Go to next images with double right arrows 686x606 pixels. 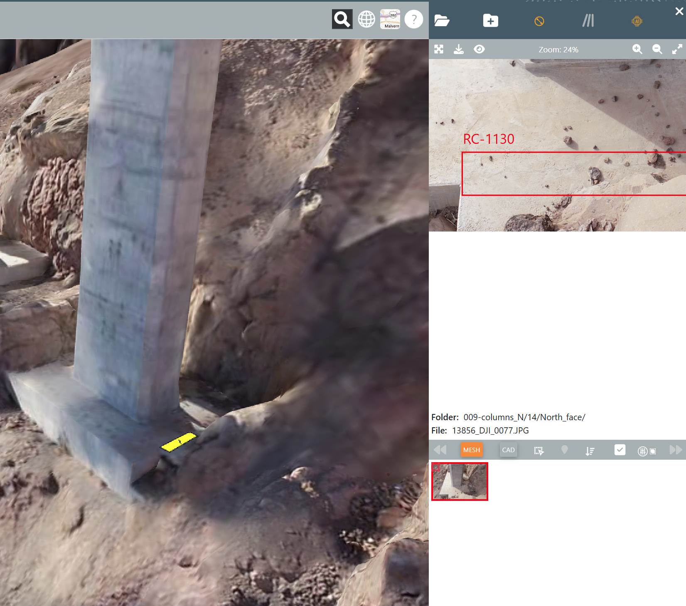(x=676, y=450)
